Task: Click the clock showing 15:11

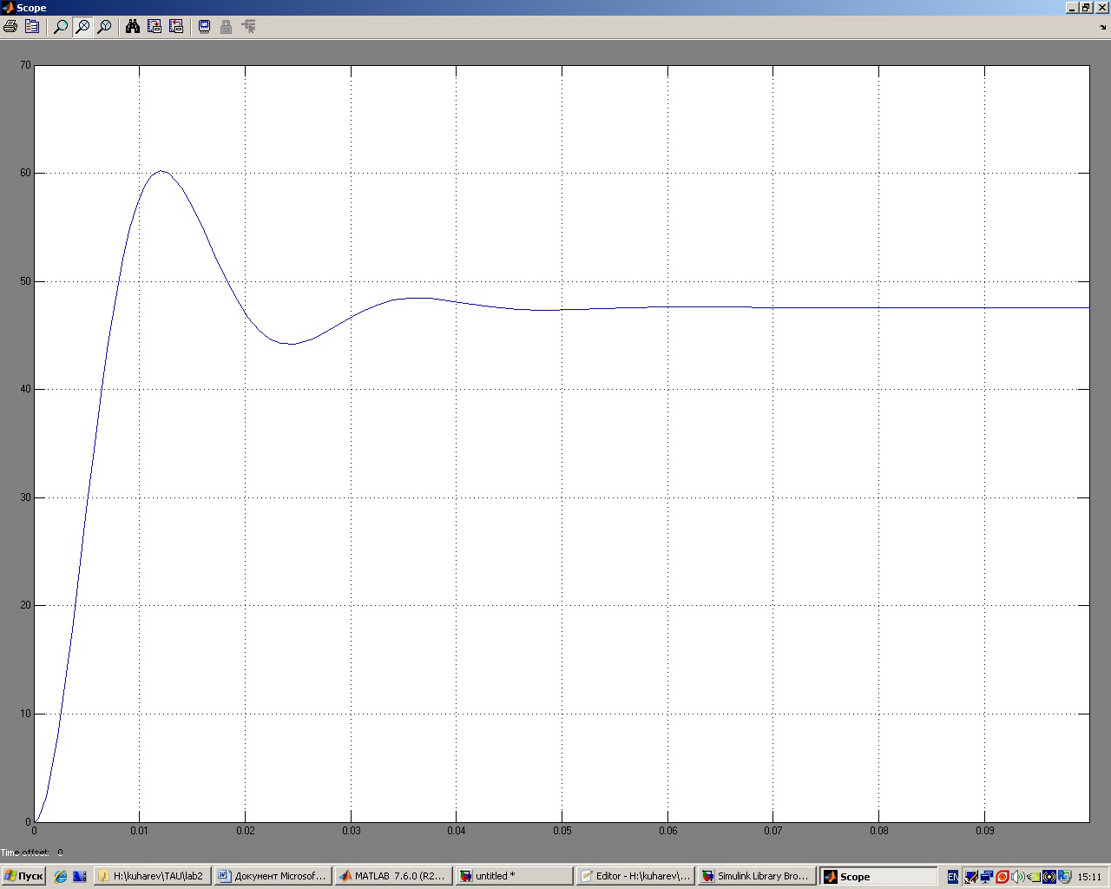Action: point(1089,877)
